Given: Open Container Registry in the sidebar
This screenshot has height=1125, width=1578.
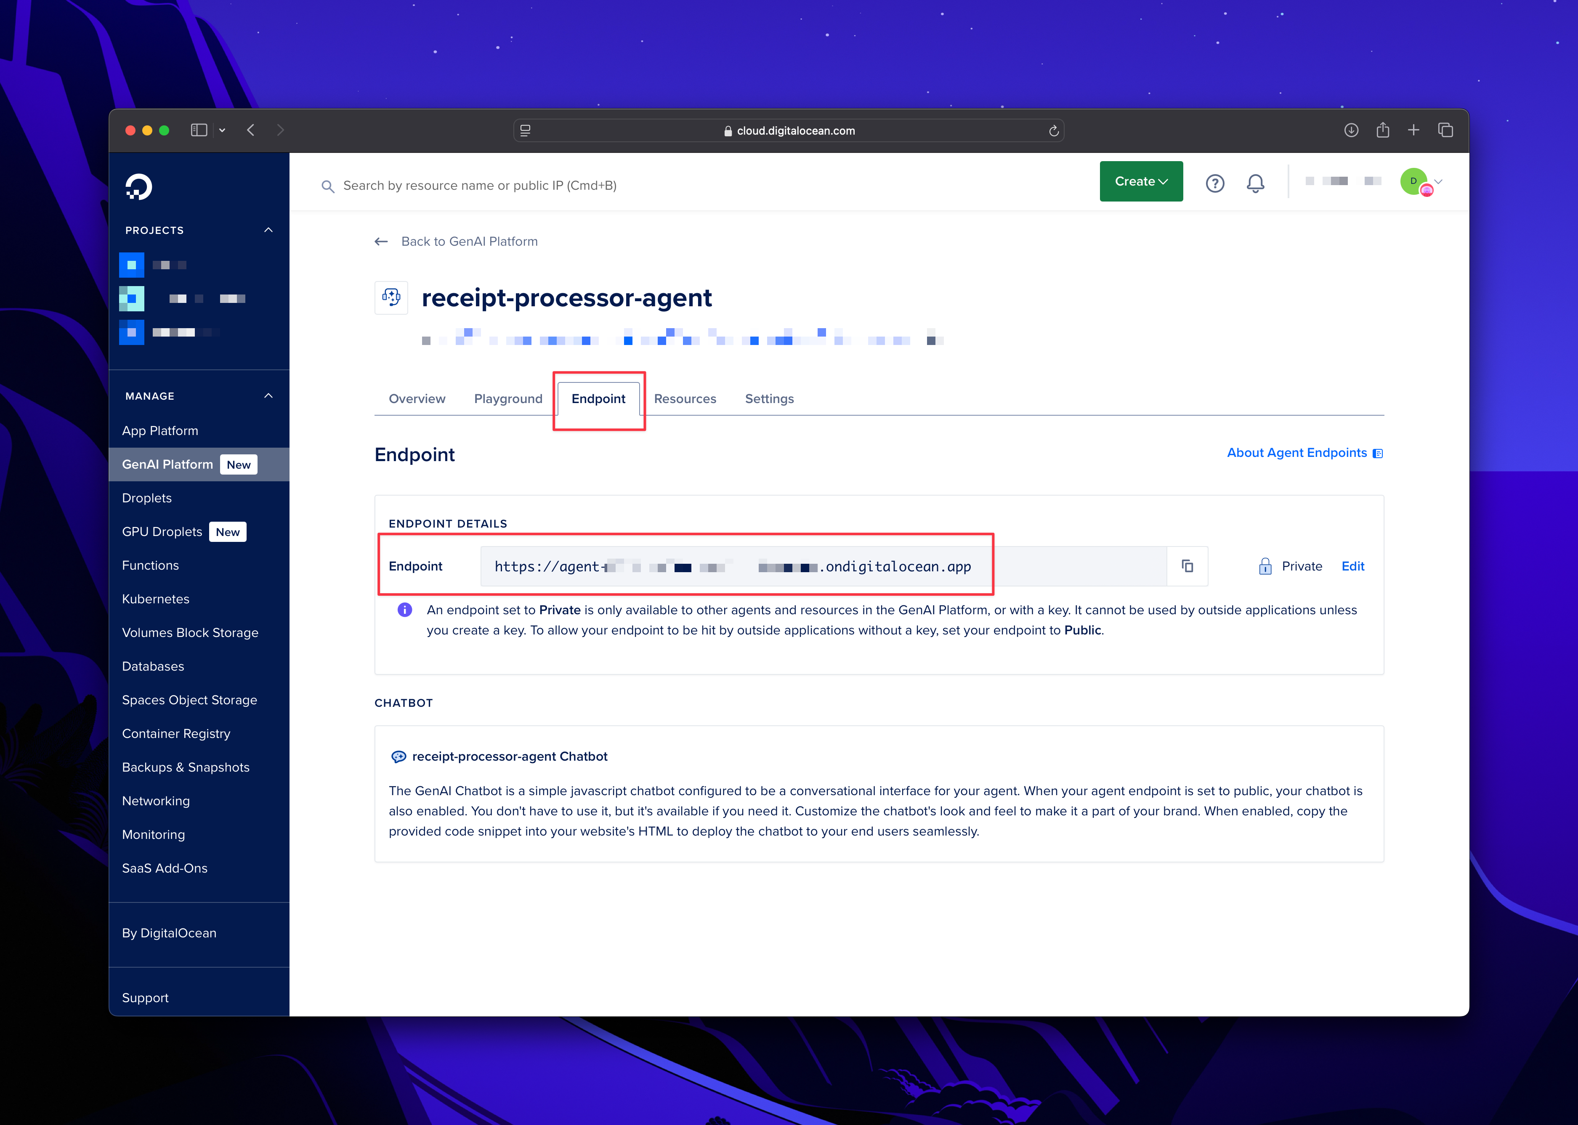Looking at the screenshot, I should [177, 734].
